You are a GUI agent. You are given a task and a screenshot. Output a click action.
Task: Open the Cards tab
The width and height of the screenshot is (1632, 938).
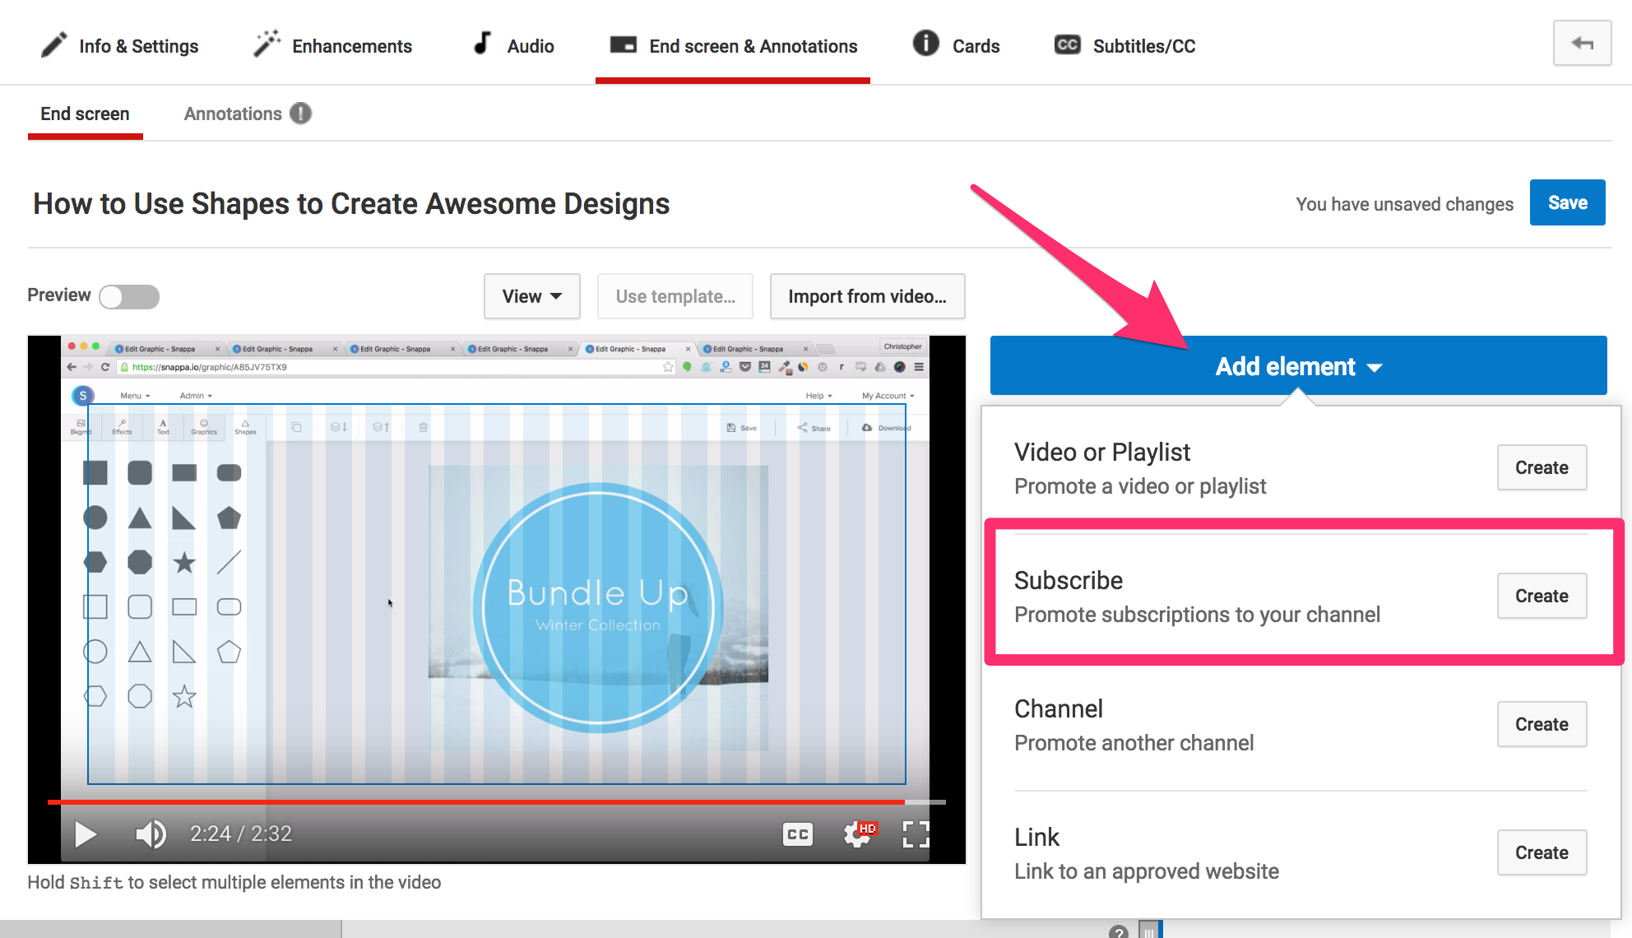(957, 45)
